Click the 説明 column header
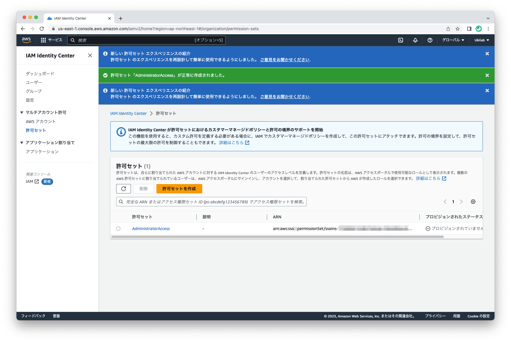This screenshot has width=511, height=342. pyautogui.click(x=207, y=217)
